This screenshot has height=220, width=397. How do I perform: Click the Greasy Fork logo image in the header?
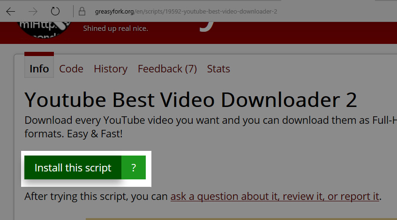pos(45,30)
